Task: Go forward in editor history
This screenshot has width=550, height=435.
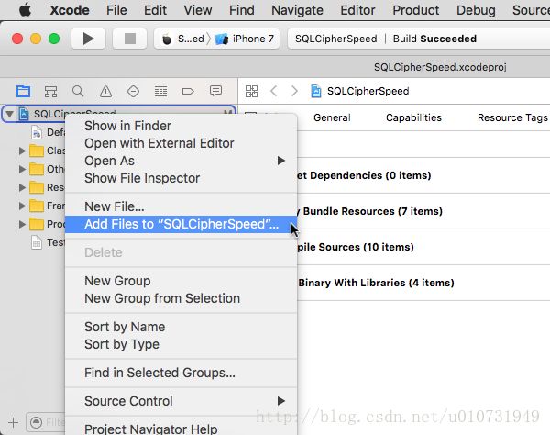Action: (x=294, y=91)
